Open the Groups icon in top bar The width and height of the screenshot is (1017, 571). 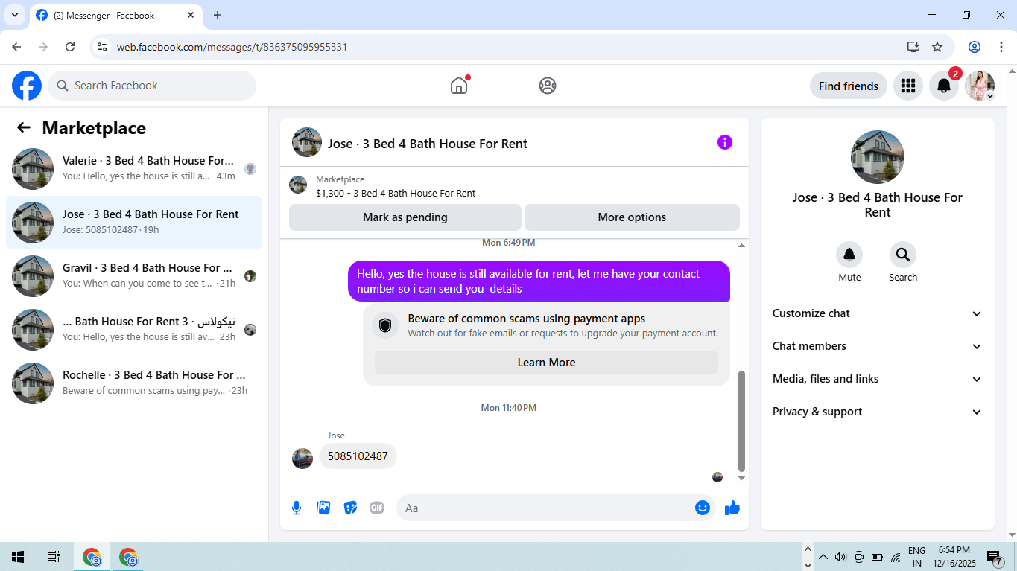548,86
